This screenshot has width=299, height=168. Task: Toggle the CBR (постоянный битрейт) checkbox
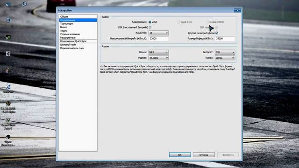tap(150, 27)
